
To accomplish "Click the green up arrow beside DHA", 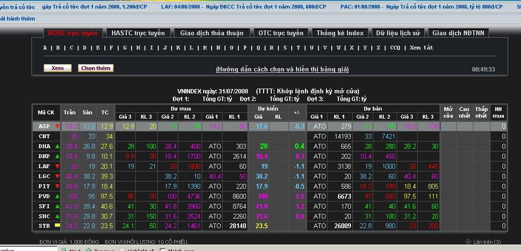I will 57,146.
